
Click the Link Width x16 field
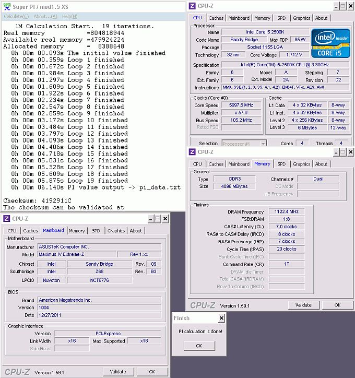72,341
